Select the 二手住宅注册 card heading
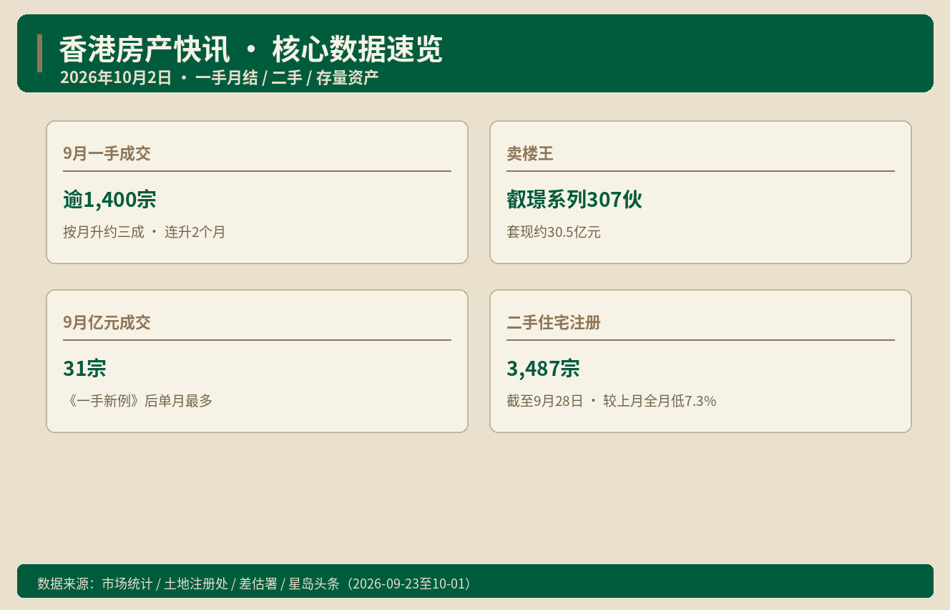 pyautogui.click(x=554, y=322)
